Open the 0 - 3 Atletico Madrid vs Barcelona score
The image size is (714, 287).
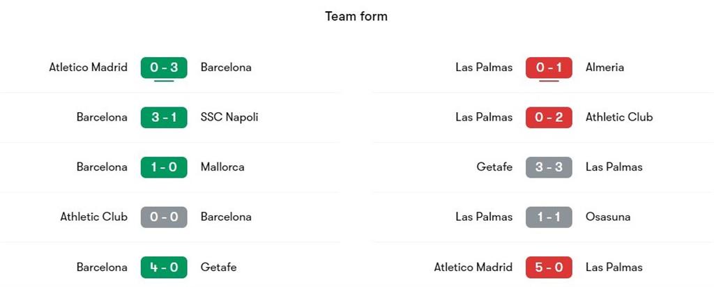point(164,68)
